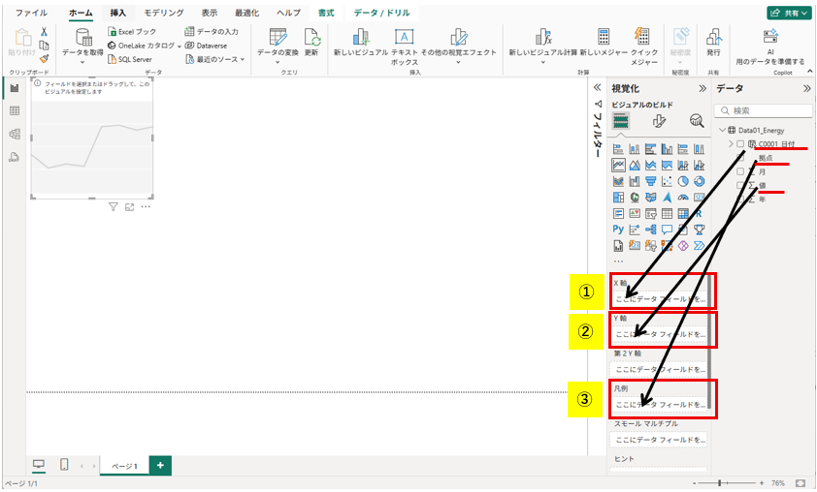Viewport: 817px width, 492px height.
Task: Fit page to window icon
Action: coord(801,483)
